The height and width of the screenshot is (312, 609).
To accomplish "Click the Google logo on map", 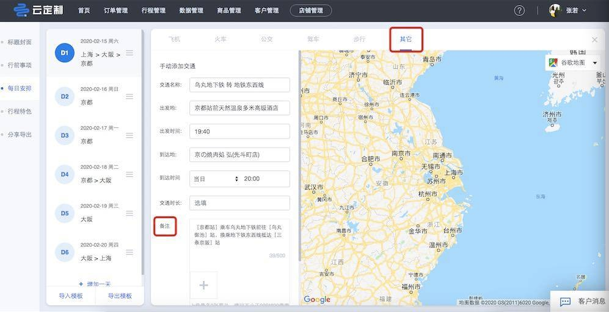I will (x=317, y=300).
